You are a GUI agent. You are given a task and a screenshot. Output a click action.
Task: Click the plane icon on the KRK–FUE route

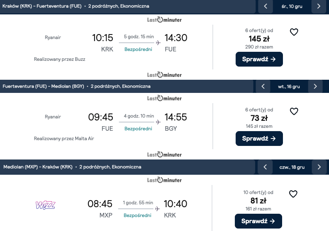(x=158, y=42)
